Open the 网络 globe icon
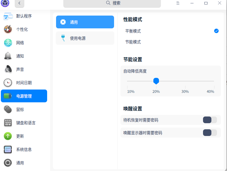227x171 pixels. tap(8, 43)
